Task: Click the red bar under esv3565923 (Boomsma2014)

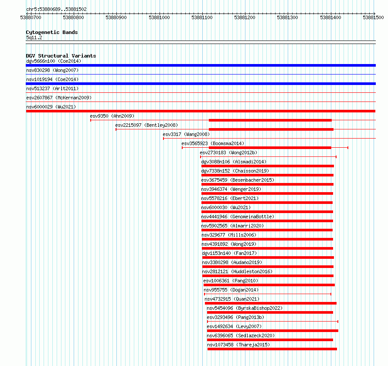Action: pos(270,148)
